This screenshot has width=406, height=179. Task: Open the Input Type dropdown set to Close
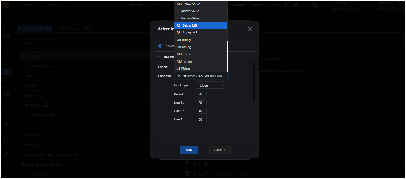212,85
